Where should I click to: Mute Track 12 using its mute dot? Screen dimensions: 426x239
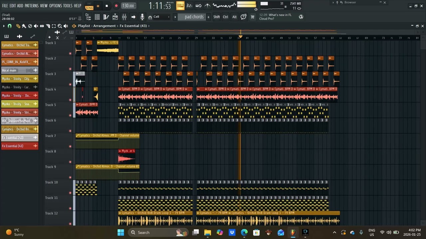(x=70, y=224)
